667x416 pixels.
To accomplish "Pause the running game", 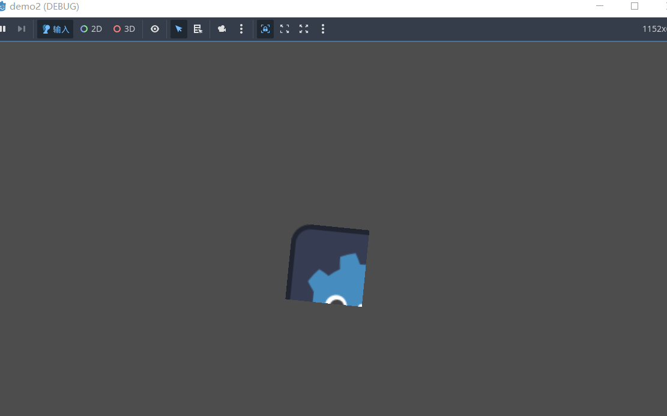I will pos(3,29).
